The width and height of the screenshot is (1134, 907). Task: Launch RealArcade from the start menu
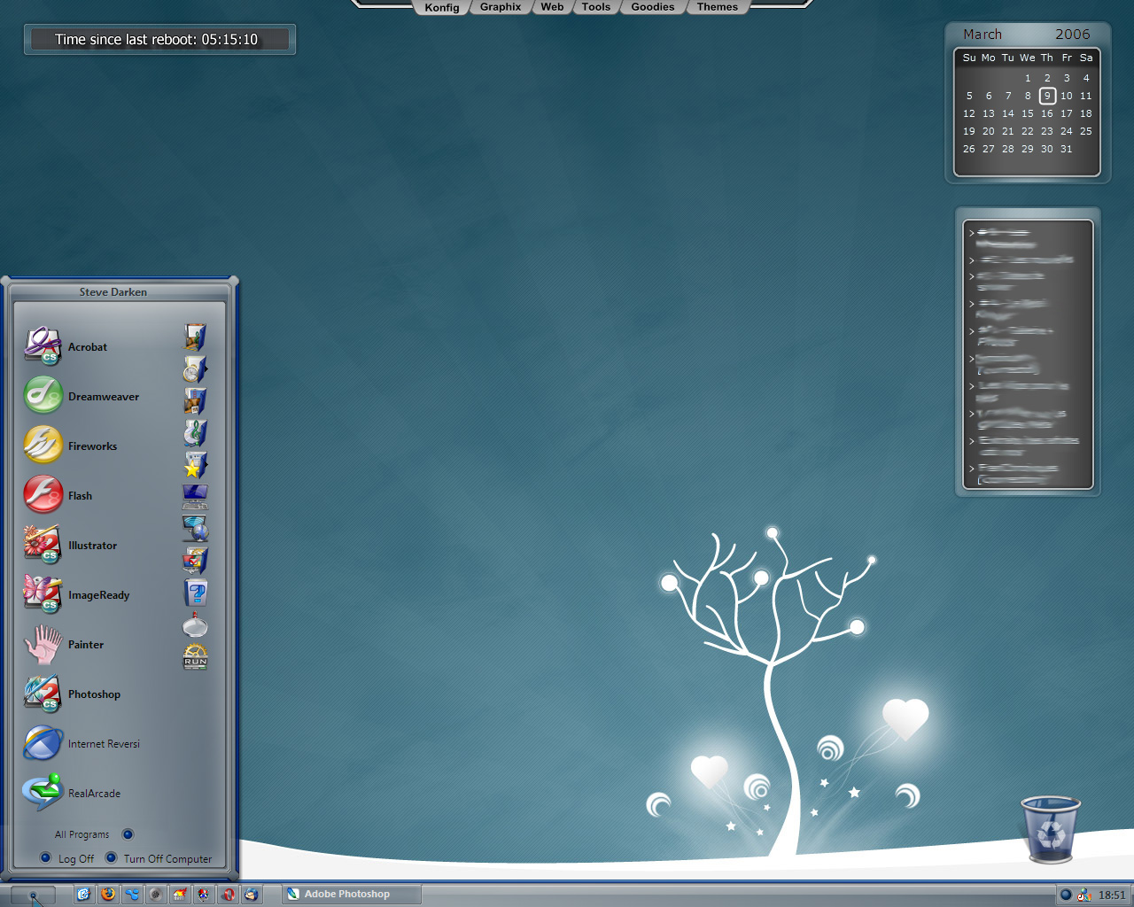click(73, 793)
